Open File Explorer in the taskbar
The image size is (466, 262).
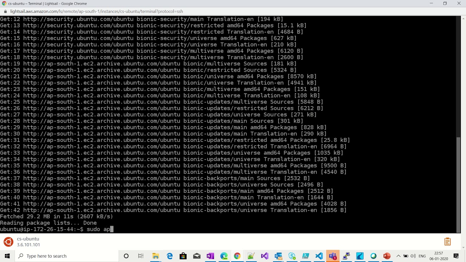[x=155, y=256]
